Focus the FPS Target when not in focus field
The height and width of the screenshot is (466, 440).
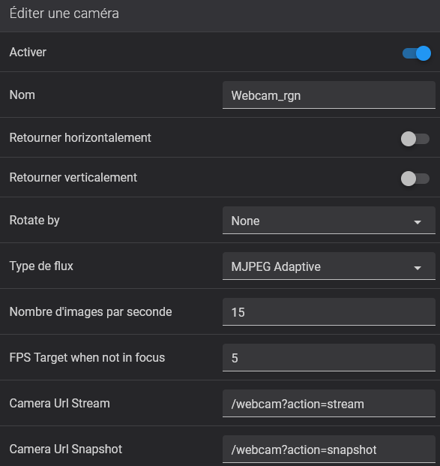pyautogui.click(x=329, y=357)
